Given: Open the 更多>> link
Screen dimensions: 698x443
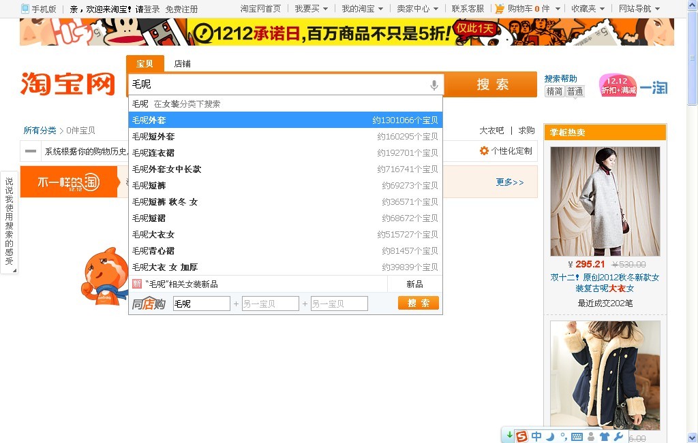Looking at the screenshot, I should click(510, 182).
